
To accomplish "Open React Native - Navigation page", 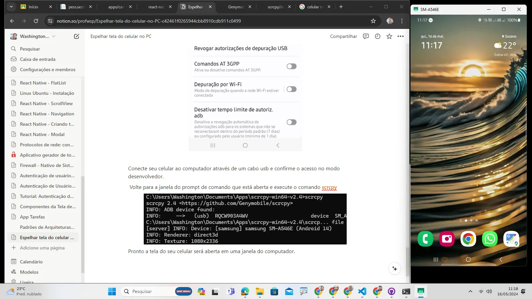I will tap(47, 114).
